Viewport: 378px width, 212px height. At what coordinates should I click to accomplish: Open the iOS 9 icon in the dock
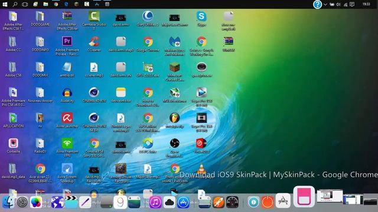click(120, 203)
